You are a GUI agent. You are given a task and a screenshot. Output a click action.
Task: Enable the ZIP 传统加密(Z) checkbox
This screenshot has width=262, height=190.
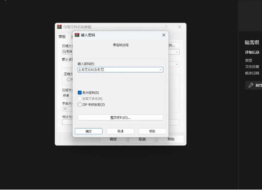point(80,105)
